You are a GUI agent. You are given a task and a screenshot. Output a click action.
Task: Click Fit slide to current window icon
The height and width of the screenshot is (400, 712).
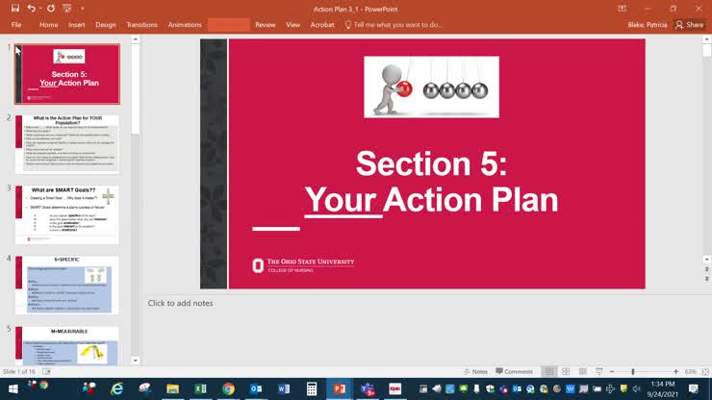point(703,371)
